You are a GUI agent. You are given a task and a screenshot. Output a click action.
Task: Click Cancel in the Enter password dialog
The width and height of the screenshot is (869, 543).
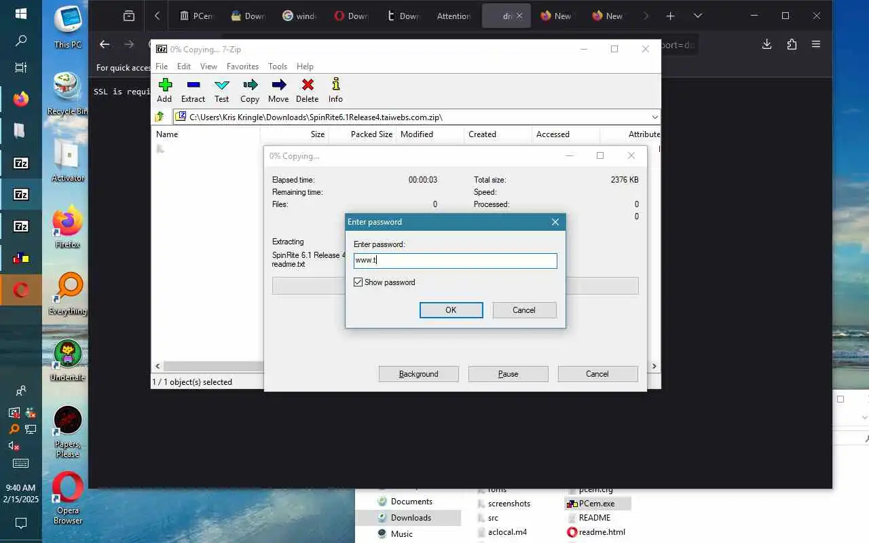click(524, 310)
